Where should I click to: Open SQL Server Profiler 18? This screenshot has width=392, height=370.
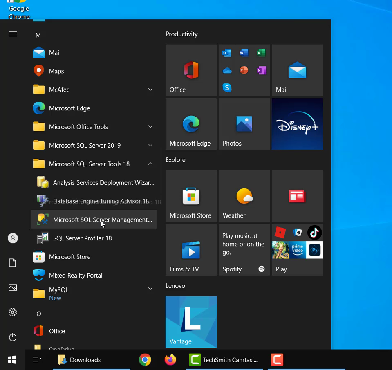[x=82, y=238]
